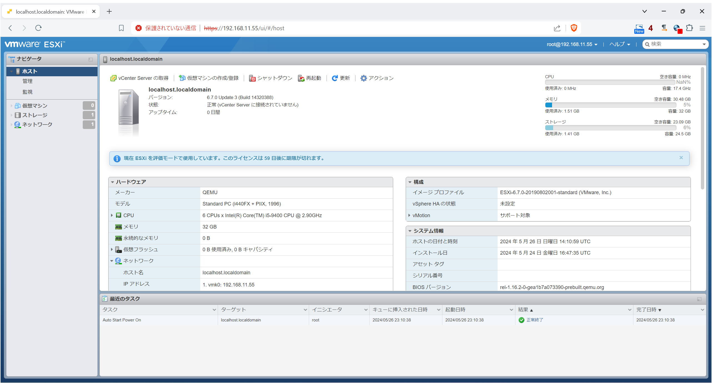Click the Brave Shields lion icon
The width and height of the screenshot is (712, 383).
click(574, 28)
